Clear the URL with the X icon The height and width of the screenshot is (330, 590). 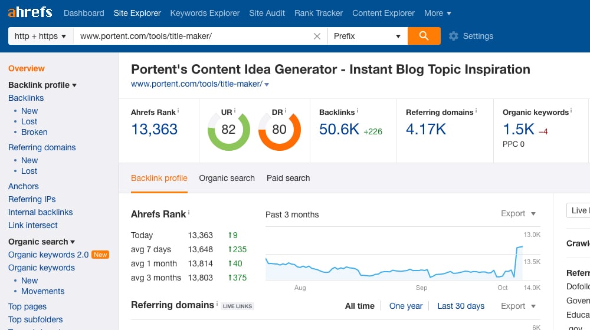(x=317, y=36)
